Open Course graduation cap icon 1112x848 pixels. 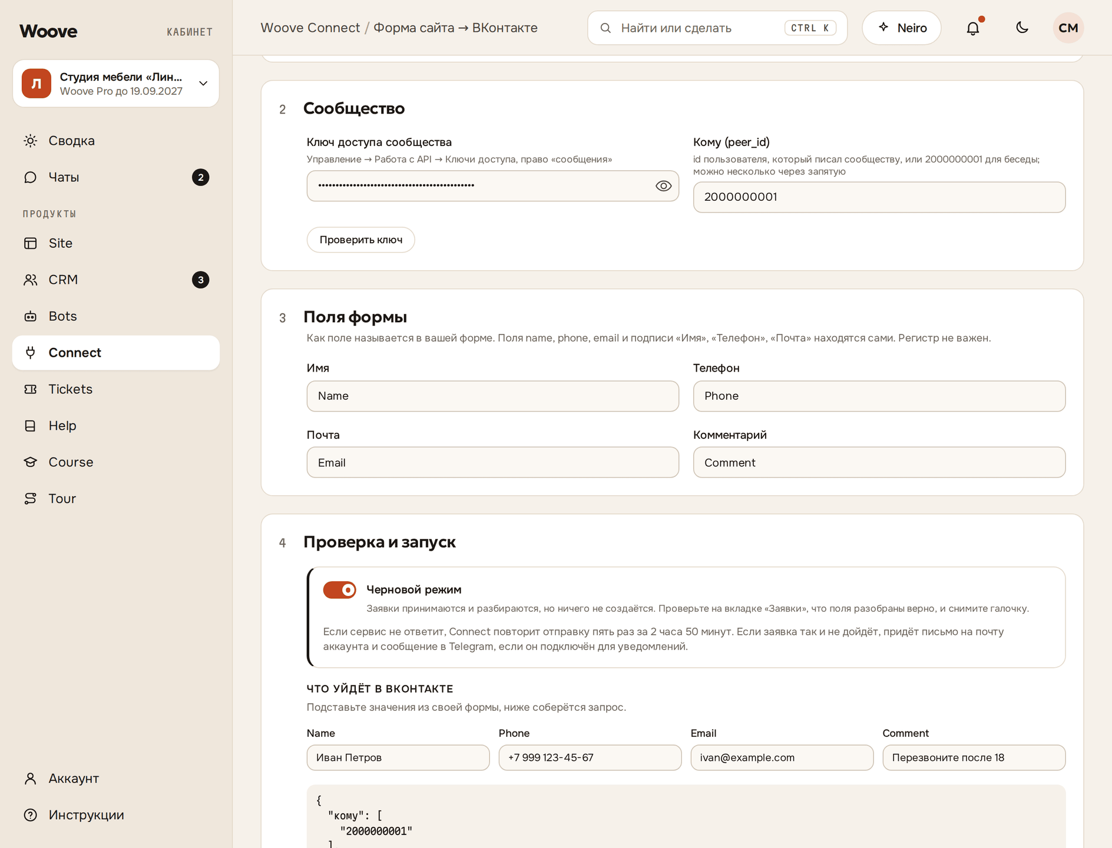[31, 462]
